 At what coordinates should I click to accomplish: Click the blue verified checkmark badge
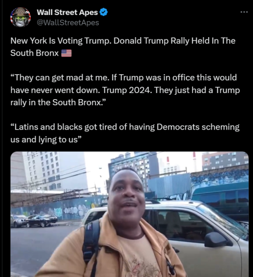click(104, 12)
